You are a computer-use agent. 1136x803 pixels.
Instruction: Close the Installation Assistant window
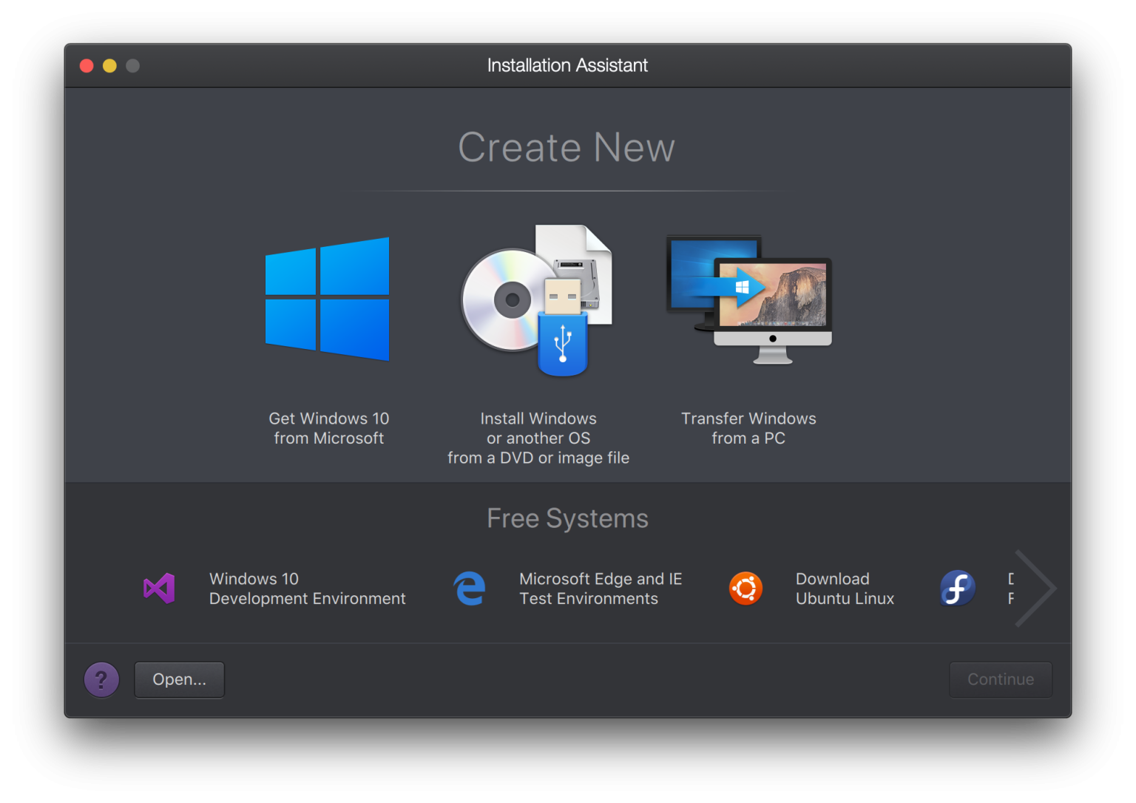pyautogui.click(x=86, y=65)
